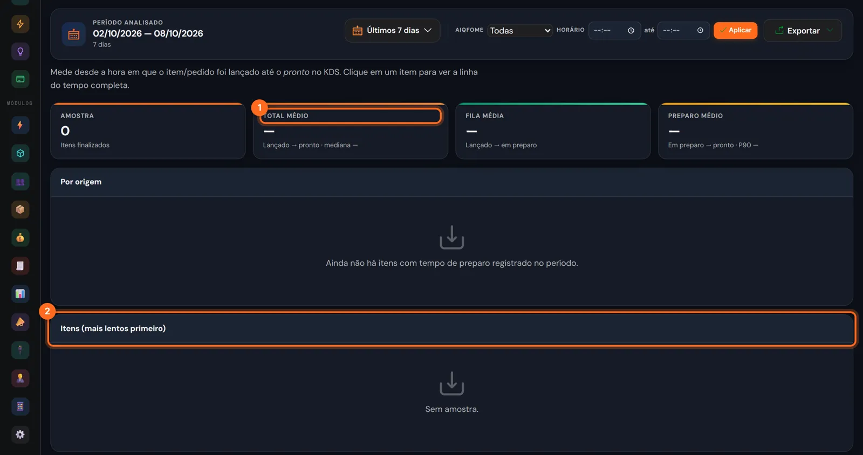The image size is (863, 455).
Task: Click the Por origem section header
Action: [451, 182]
